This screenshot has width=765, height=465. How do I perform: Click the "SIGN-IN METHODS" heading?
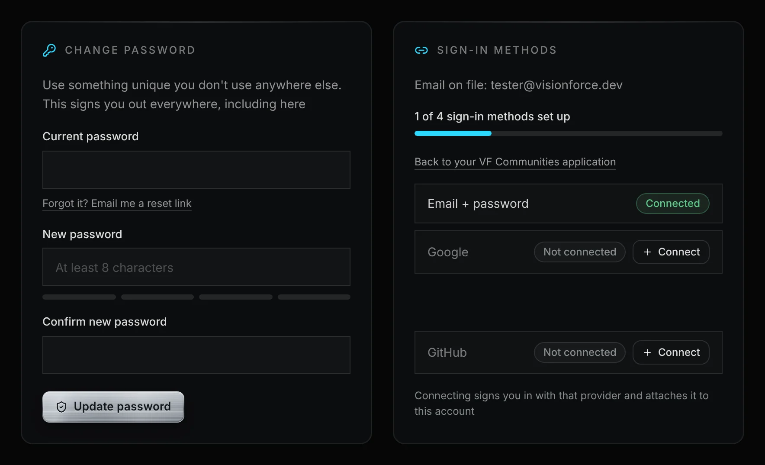[497, 50]
